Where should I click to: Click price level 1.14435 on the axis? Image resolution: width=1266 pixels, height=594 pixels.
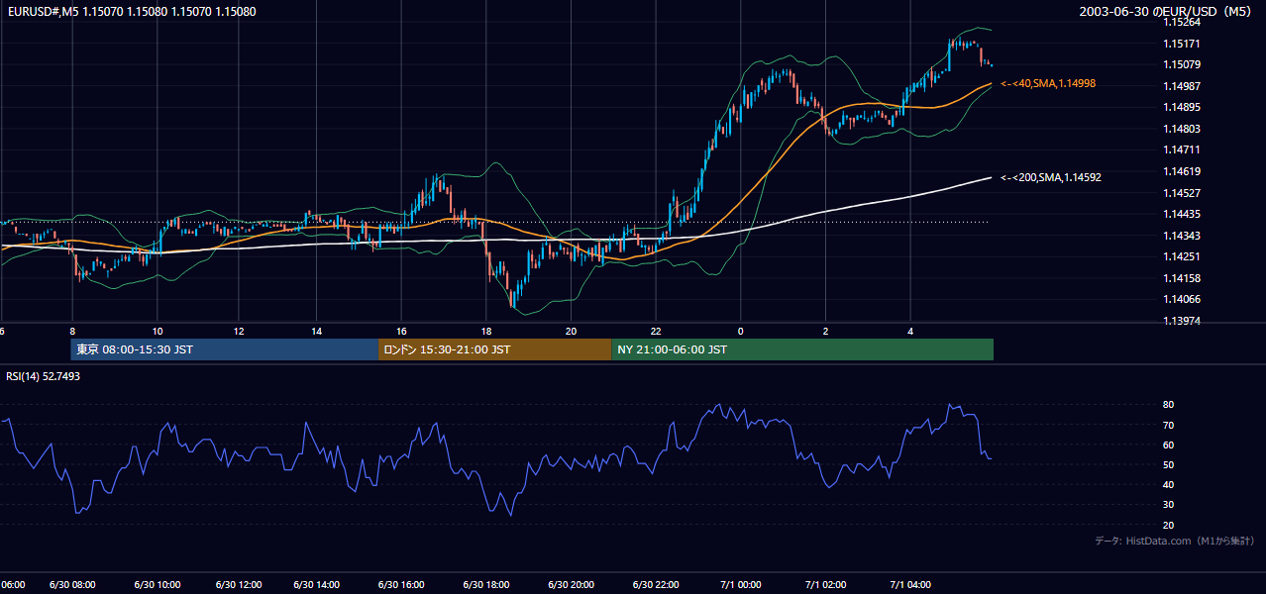(x=1182, y=214)
